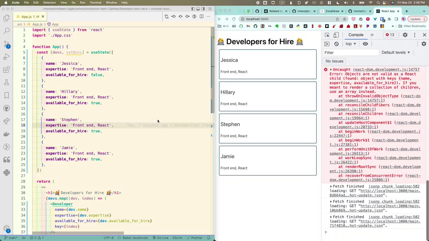
Task: Open the Extensions view in the activity bar
Action: click(7, 70)
